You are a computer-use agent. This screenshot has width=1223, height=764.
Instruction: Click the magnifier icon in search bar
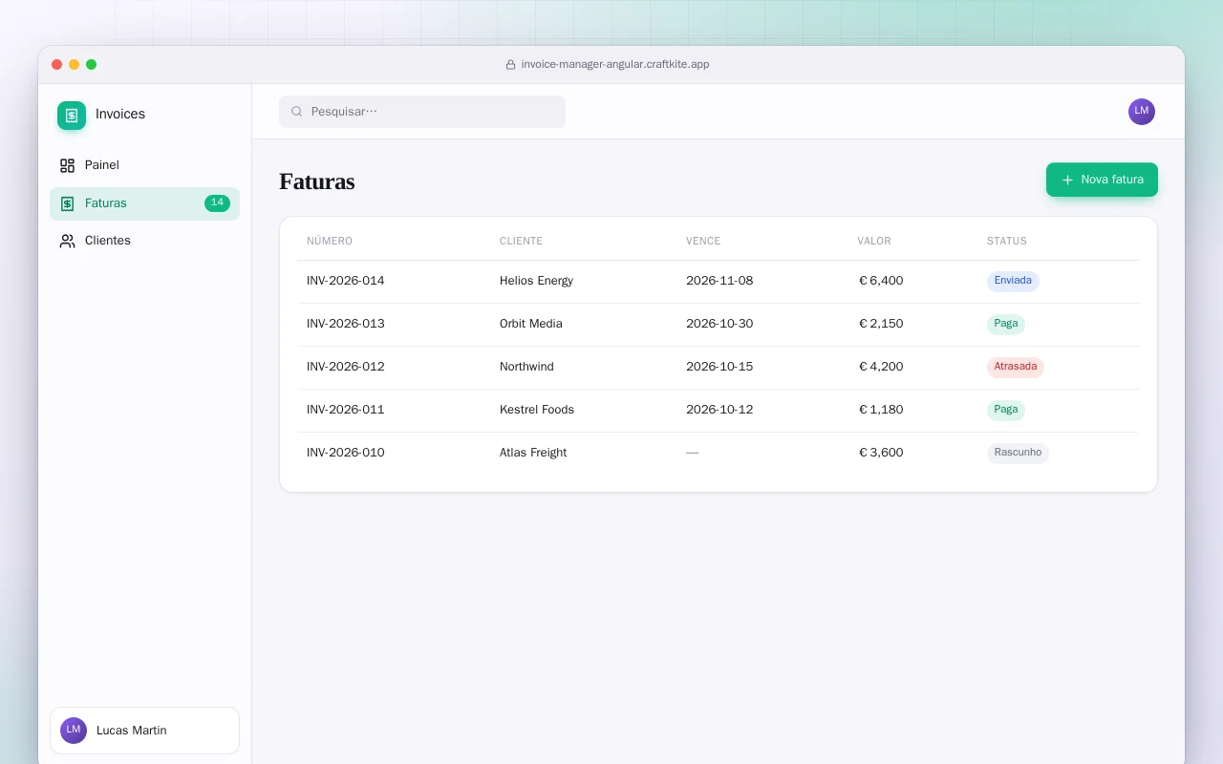[297, 112]
